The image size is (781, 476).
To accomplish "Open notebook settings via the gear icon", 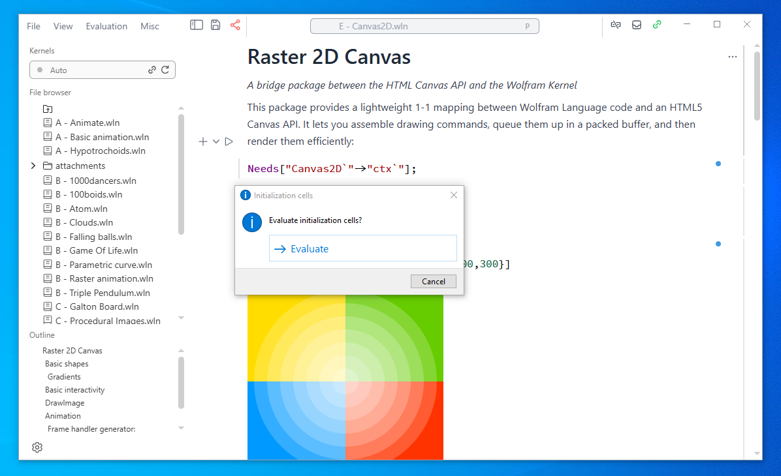I will point(37,447).
